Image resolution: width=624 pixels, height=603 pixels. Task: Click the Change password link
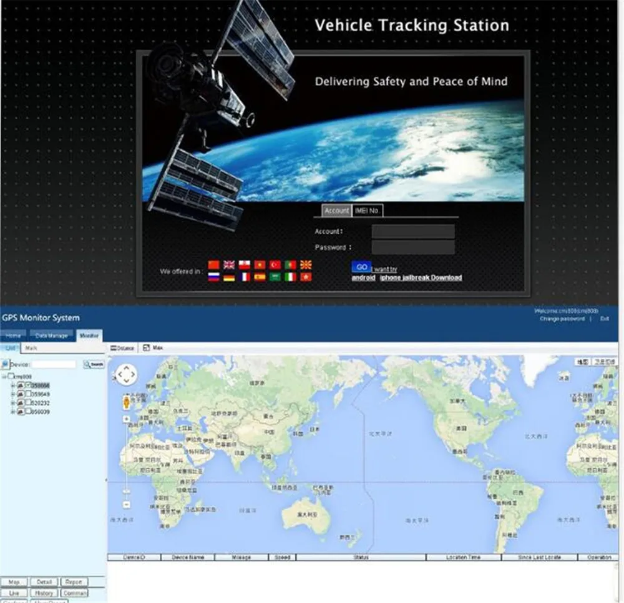point(562,319)
